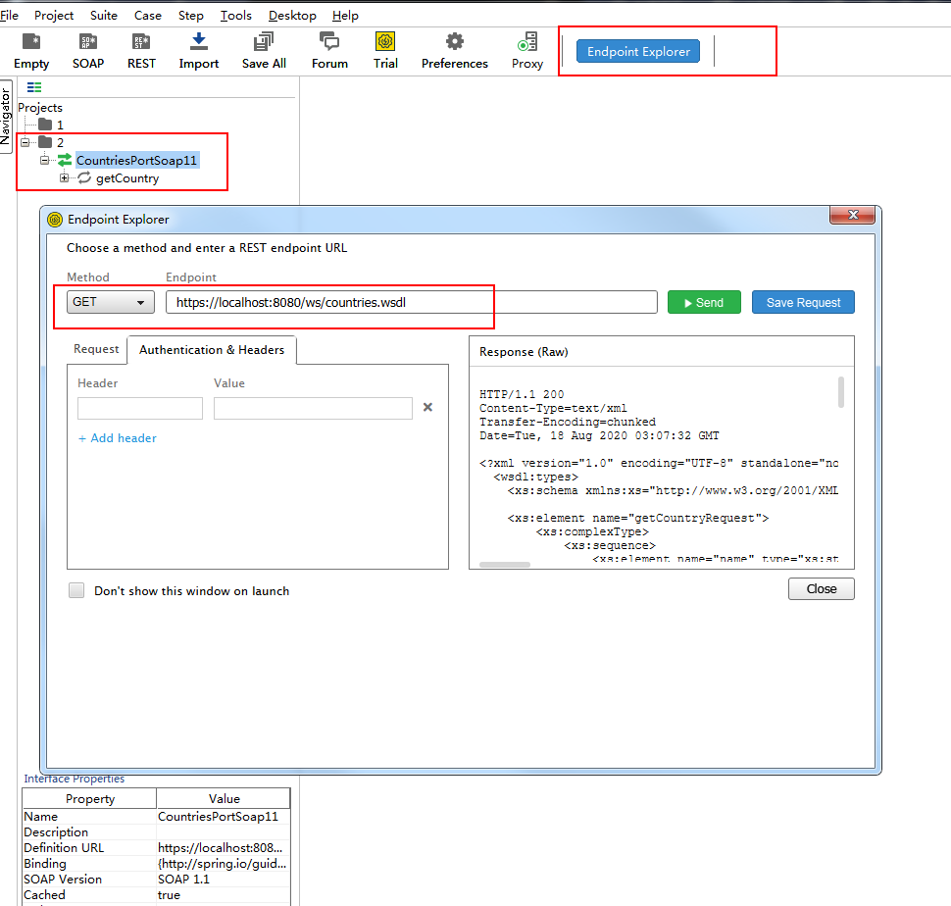The height and width of the screenshot is (906, 951).
Task: Collapse project folder 2 in Projects tree
Action: 26,141
